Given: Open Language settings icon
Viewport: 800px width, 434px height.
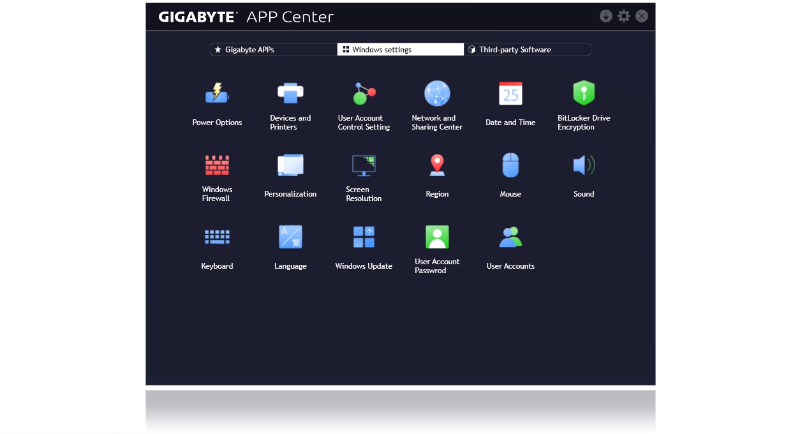Looking at the screenshot, I should (x=290, y=237).
